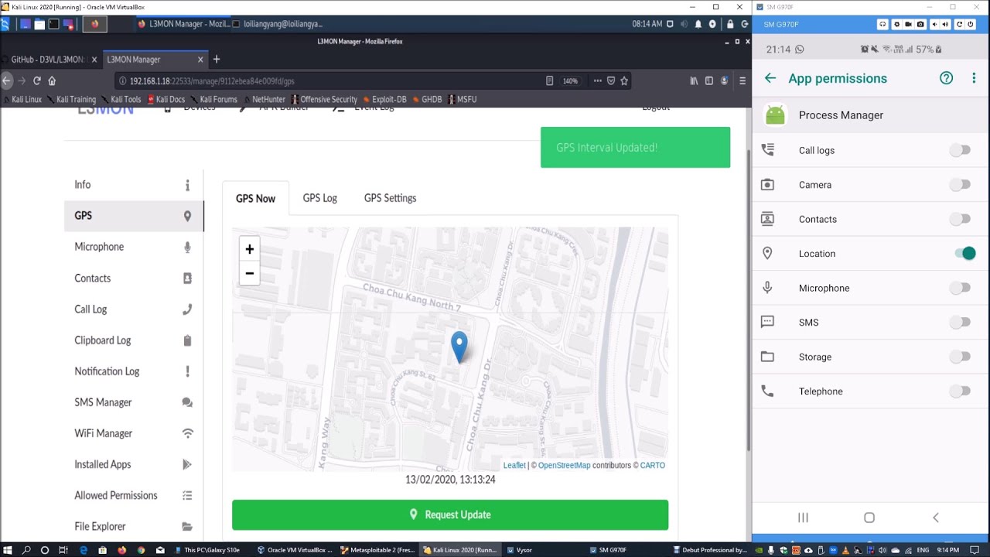Toggle Call logs permission switch

(961, 150)
